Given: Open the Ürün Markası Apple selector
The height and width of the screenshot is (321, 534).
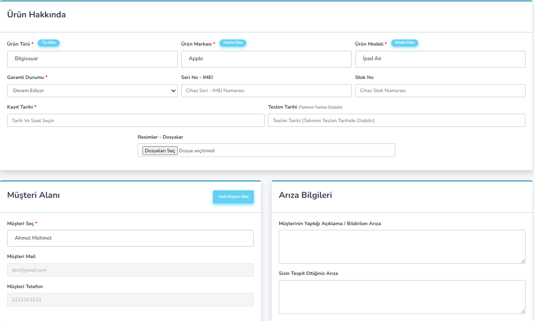Looking at the screenshot, I should 266,59.
